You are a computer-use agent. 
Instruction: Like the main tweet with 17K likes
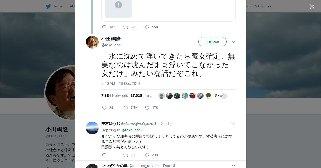(x=147, y=108)
